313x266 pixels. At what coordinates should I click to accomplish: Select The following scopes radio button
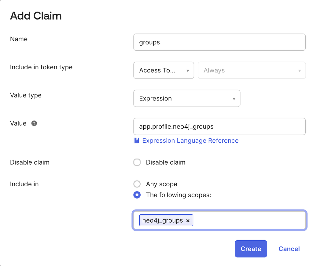coord(137,195)
